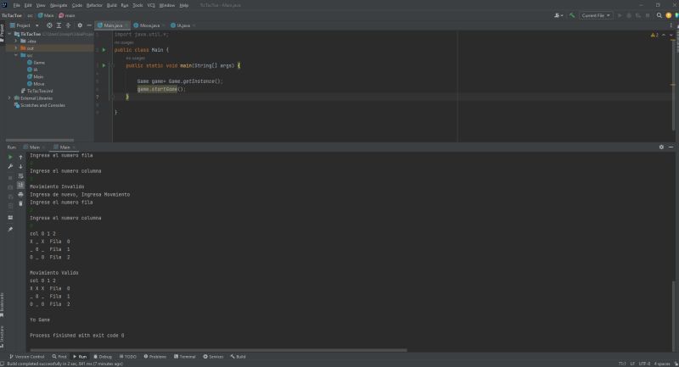Select the Game class in the project tree
This screenshot has height=367, width=679.
39,63
